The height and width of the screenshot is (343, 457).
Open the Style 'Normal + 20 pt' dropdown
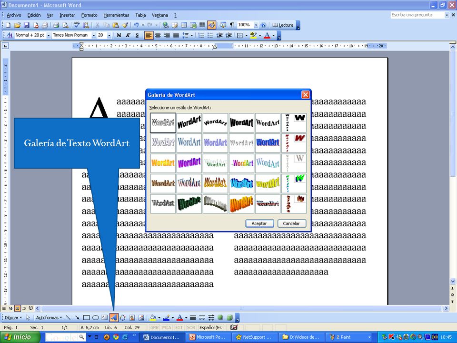pos(49,36)
